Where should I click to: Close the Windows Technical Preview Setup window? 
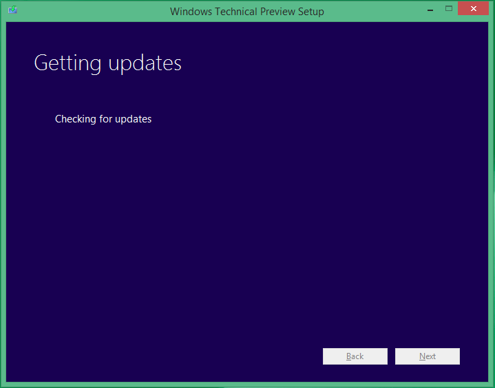click(x=473, y=8)
